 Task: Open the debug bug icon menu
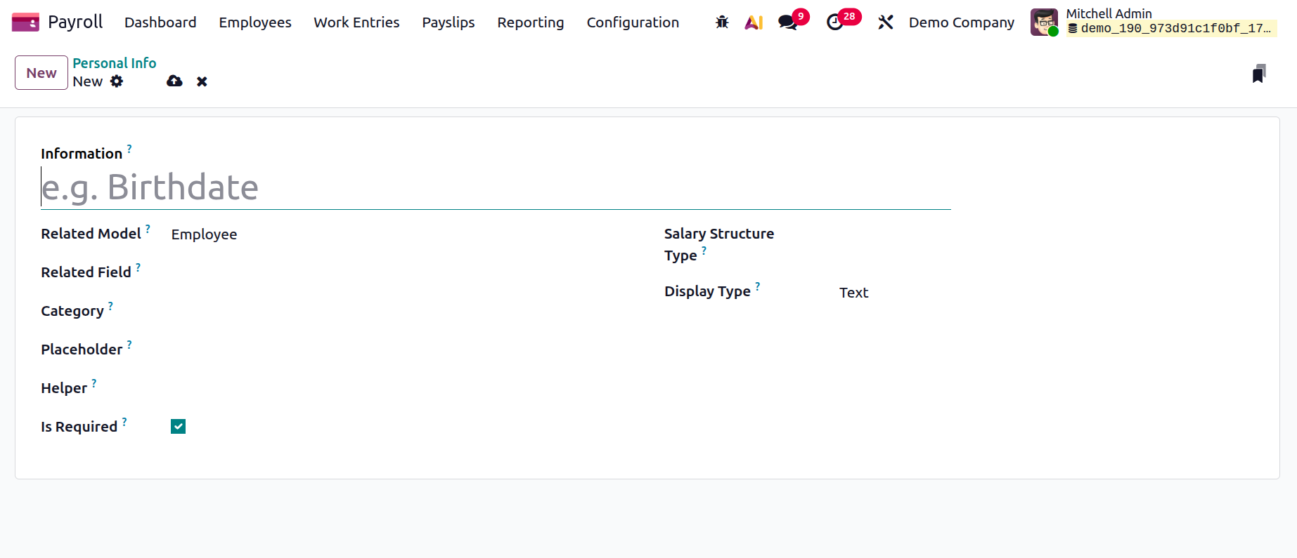[x=722, y=22]
